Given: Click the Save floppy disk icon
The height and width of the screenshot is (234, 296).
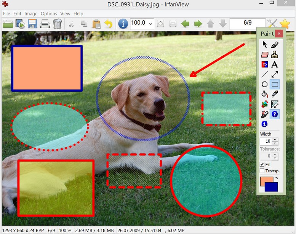Looking at the screenshot, I should point(32,24).
